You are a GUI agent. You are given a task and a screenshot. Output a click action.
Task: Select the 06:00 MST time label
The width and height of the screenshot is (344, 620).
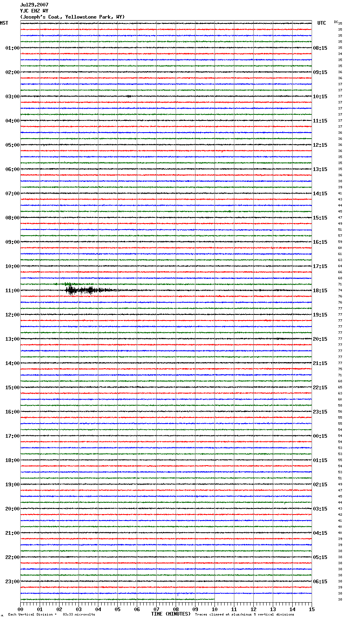[x=13, y=169]
